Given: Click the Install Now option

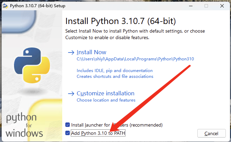Looking at the screenshot, I should 91,52.
